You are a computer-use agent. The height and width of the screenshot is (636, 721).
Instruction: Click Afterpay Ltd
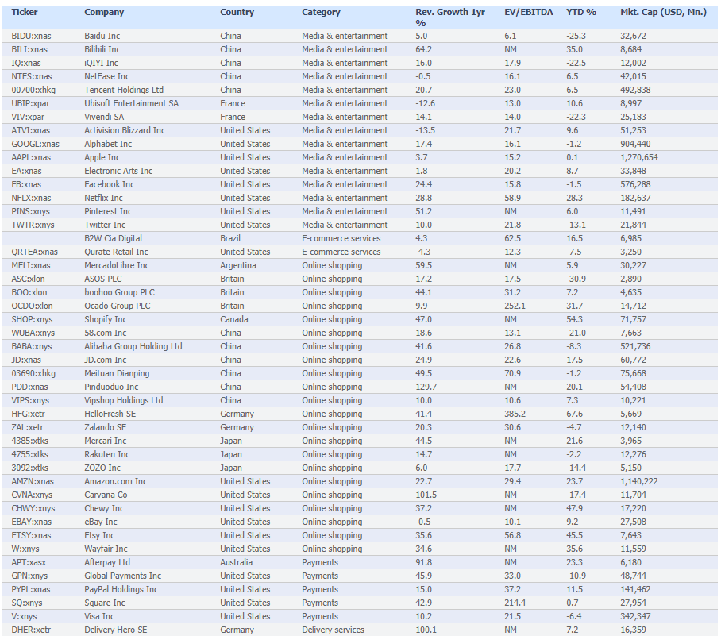[x=107, y=562]
